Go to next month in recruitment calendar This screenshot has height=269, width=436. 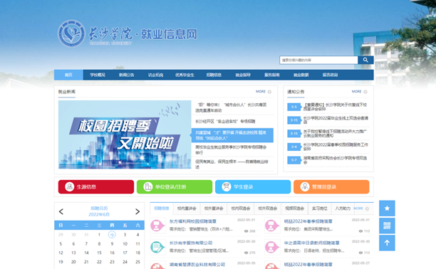[x=137, y=211]
